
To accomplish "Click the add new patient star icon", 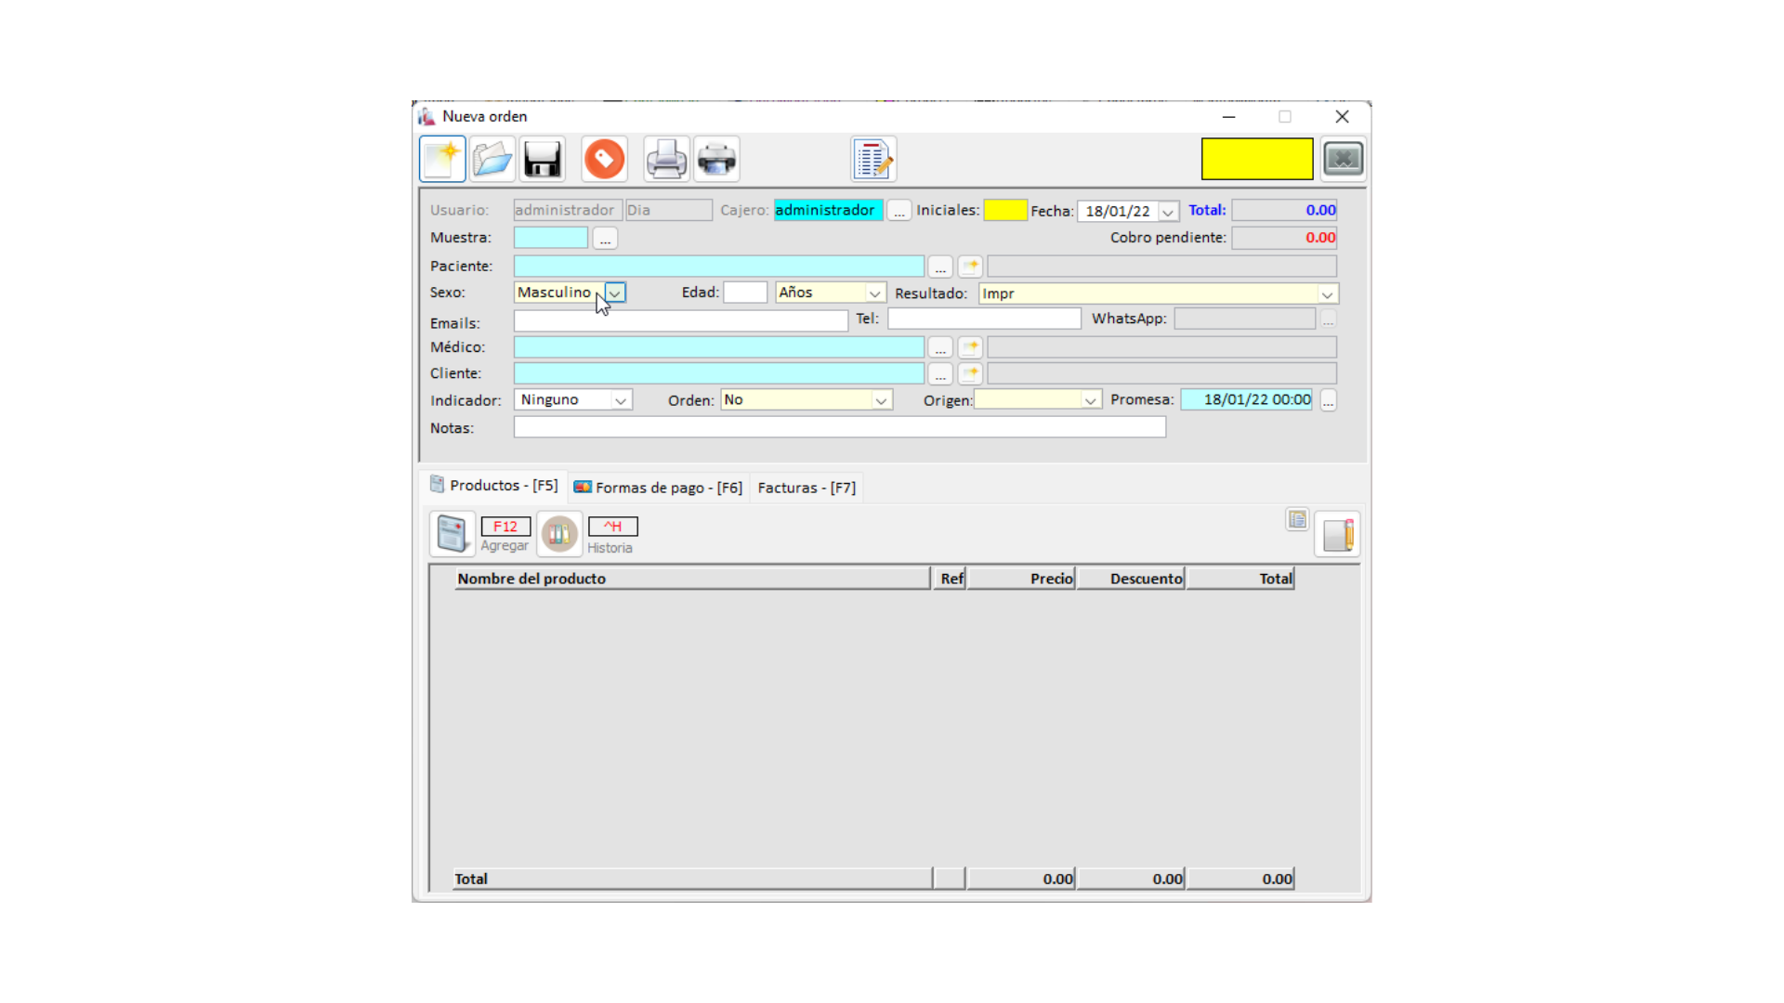I will (x=970, y=267).
